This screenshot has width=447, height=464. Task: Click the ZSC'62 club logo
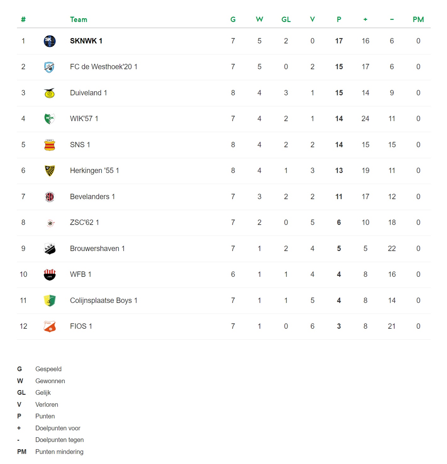click(x=50, y=223)
